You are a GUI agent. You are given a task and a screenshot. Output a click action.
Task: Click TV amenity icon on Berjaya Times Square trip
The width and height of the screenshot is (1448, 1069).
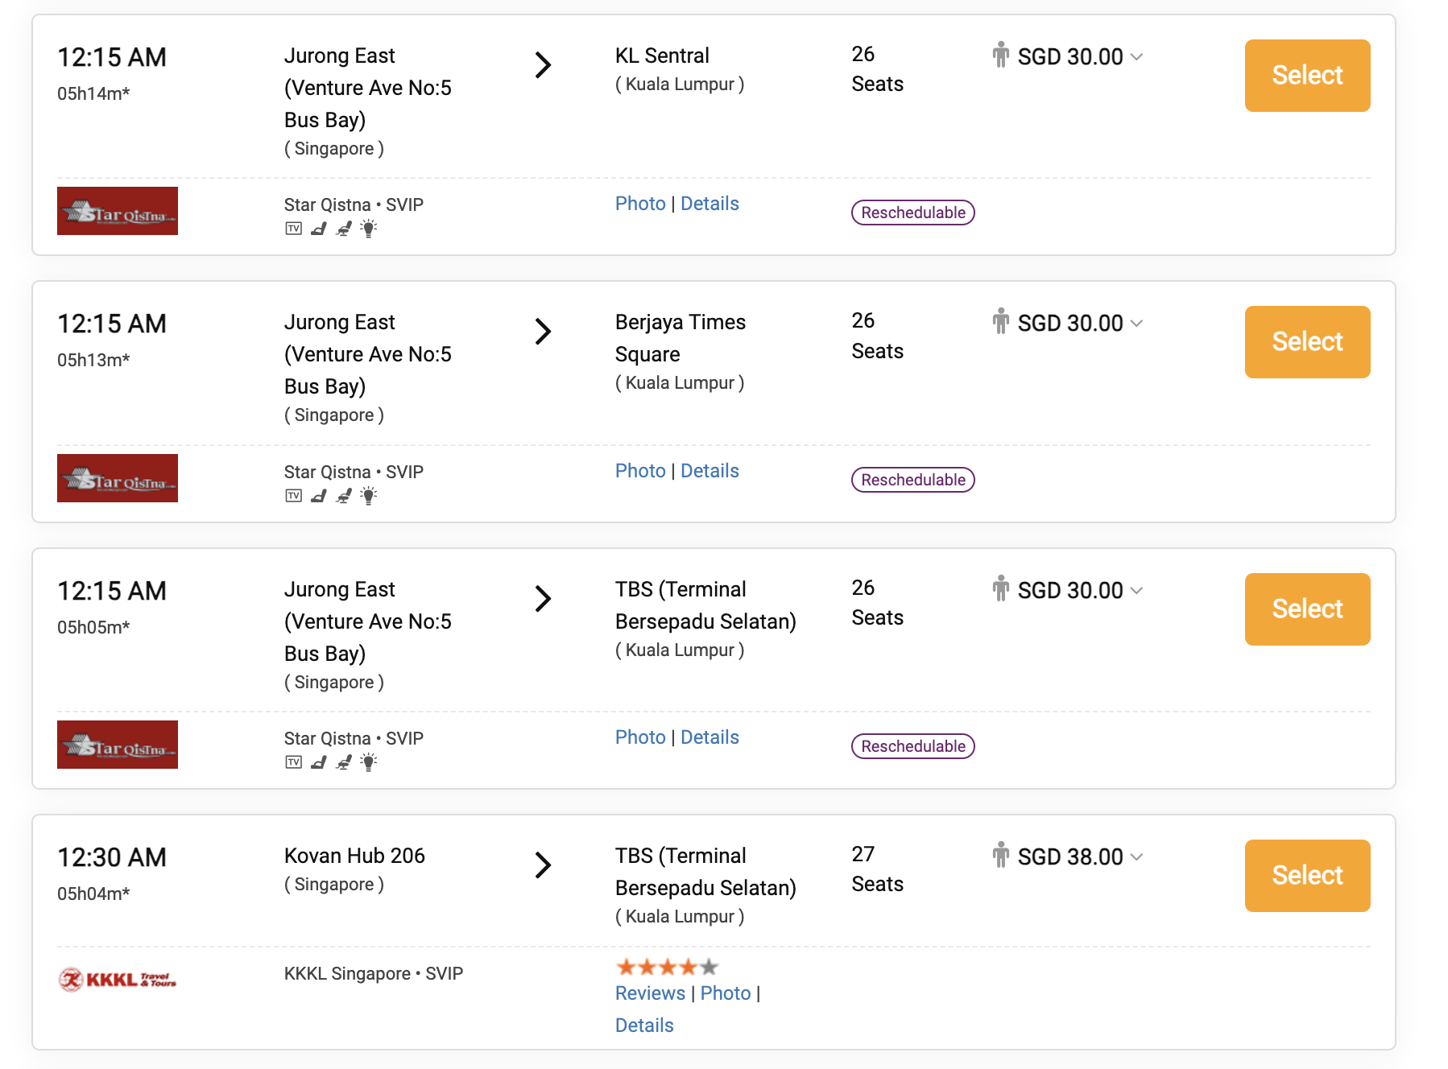click(x=294, y=496)
